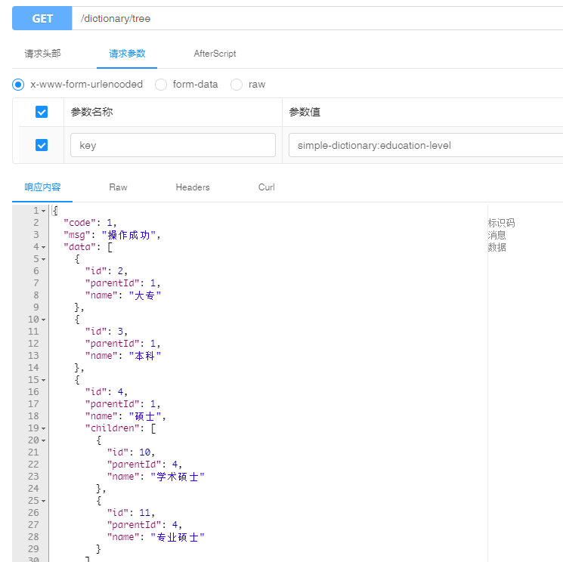Show the Curl tab
This screenshot has width=563, height=562.
pos(267,187)
